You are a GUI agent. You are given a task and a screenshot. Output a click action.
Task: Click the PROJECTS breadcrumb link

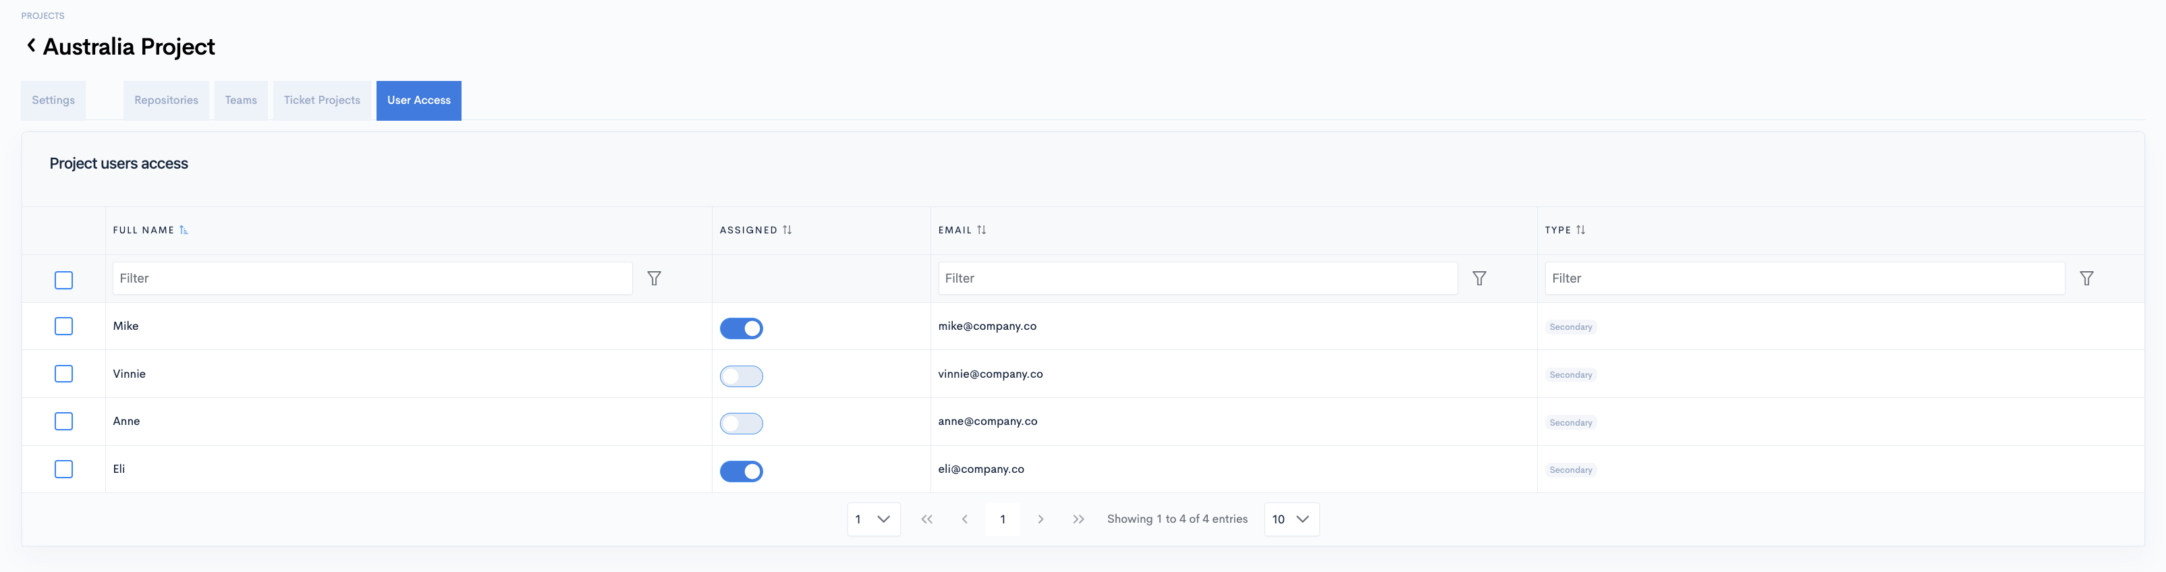point(43,16)
